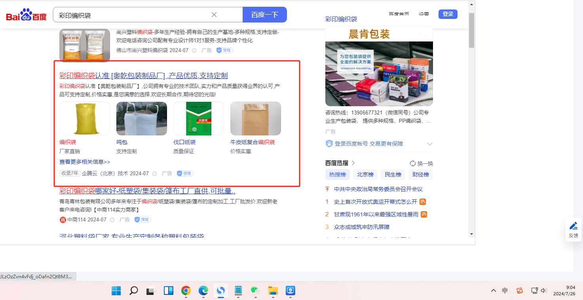Select the 北京榜 tab
Viewport: 583px width, 300px height.
click(x=365, y=174)
